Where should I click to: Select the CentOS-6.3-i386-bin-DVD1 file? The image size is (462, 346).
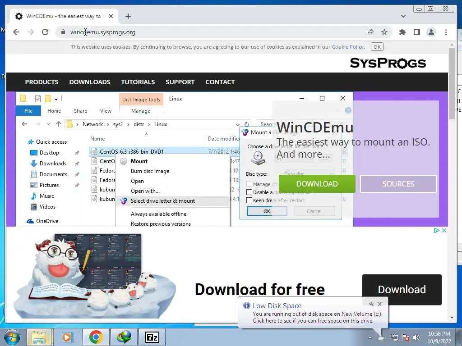tap(131, 151)
